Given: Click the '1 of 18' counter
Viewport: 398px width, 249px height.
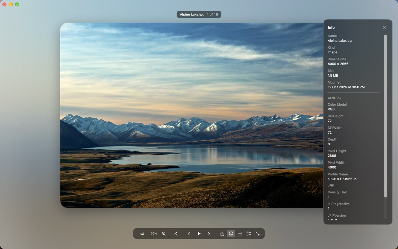Looking at the screenshot, I should pyautogui.click(x=212, y=14).
